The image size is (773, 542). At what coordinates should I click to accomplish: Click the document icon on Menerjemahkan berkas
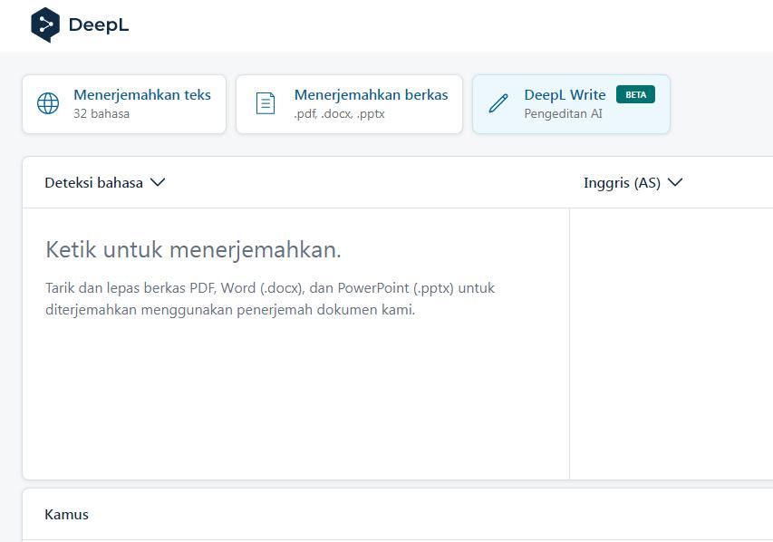[266, 103]
